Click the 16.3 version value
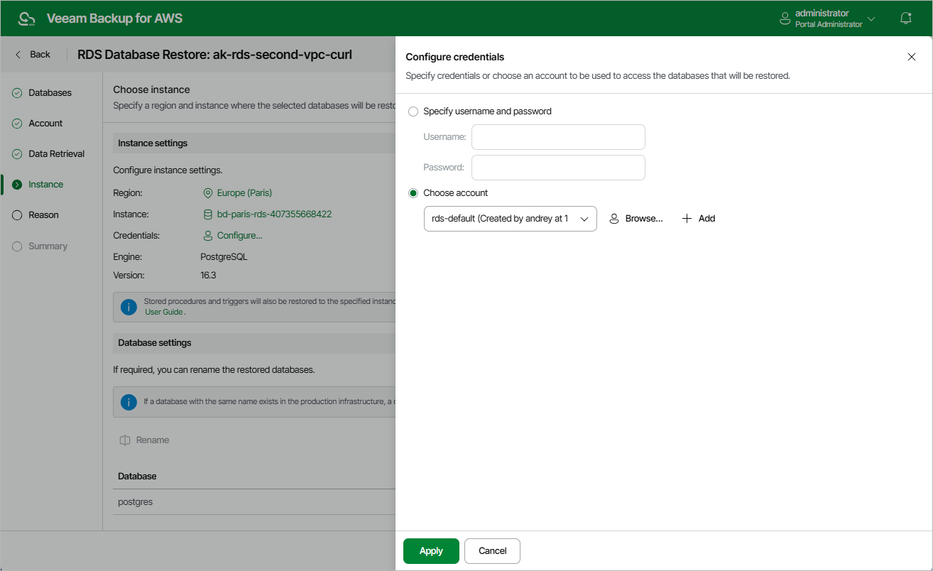Viewport: 933px width, 571px height. [x=209, y=275]
